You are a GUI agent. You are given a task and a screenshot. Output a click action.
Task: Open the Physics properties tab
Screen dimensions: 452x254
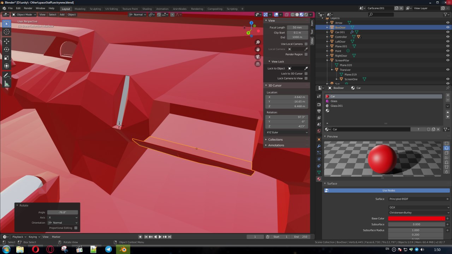pos(319,159)
